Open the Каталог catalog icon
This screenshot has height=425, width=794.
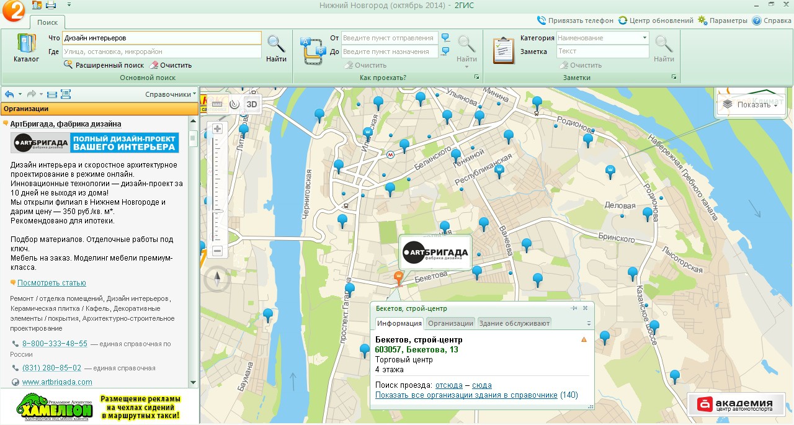(x=26, y=48)
